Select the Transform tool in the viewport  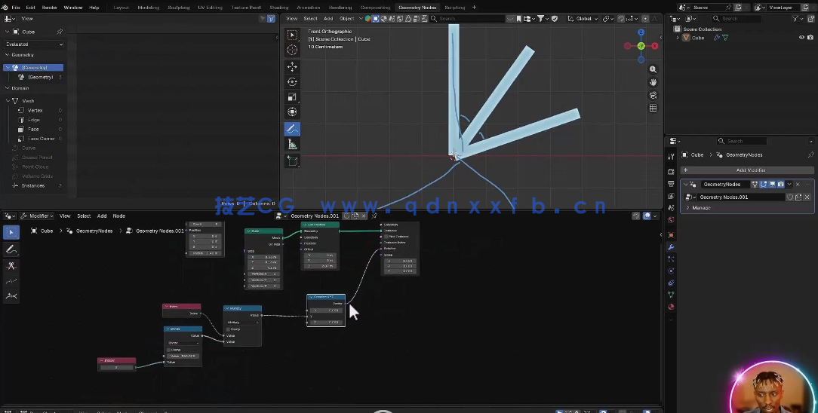point(292,112)
